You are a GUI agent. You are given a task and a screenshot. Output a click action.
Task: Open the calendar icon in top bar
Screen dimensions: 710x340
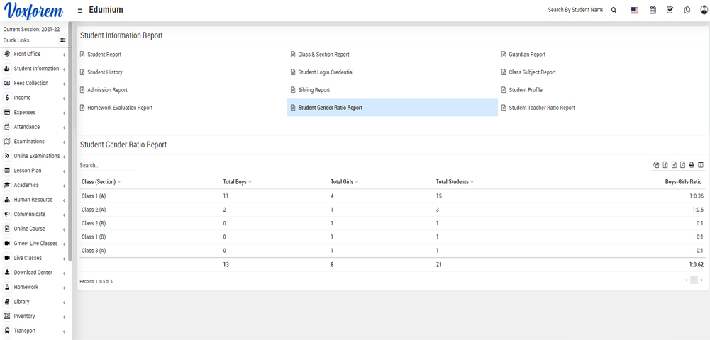point(653,11)
